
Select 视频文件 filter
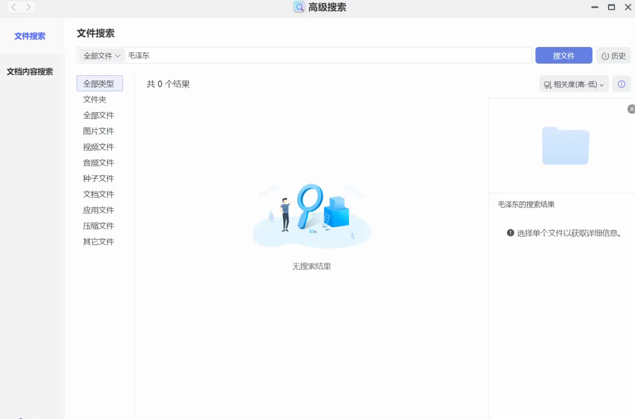pyautogui.click(x=99, y=147)
